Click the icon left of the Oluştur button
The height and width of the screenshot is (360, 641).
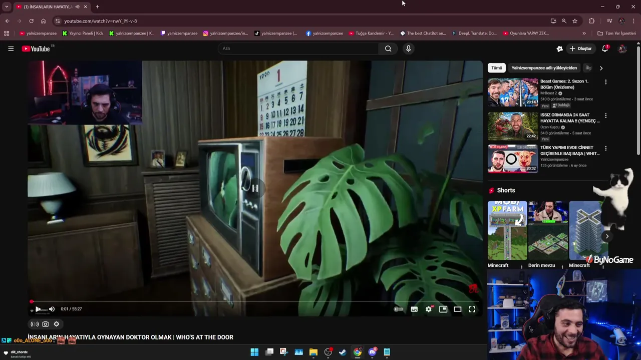coord(559,48)
